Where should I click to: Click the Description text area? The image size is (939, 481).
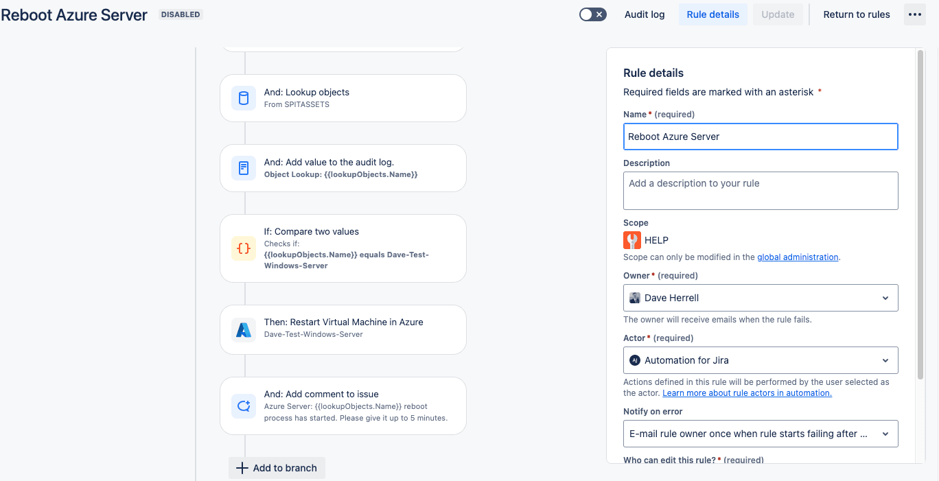coord(761,191)
